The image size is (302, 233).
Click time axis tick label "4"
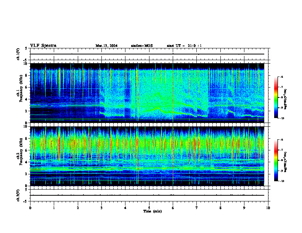click(125, 208)
